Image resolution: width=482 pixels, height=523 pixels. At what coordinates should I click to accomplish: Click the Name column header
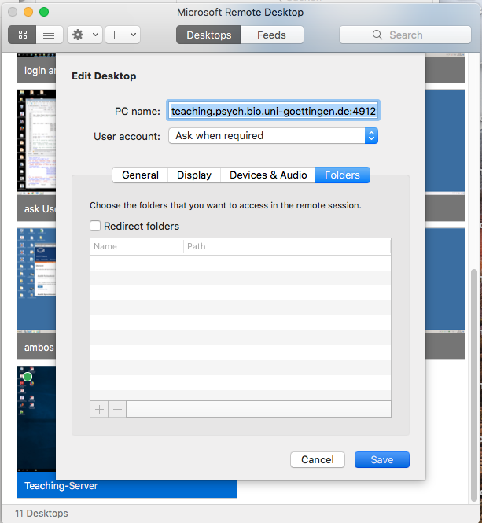pyautogui.click(x=137, y=246)
